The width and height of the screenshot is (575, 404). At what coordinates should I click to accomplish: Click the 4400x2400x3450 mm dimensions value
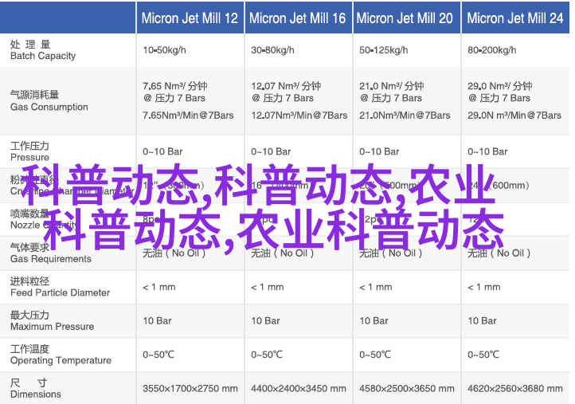299,389
